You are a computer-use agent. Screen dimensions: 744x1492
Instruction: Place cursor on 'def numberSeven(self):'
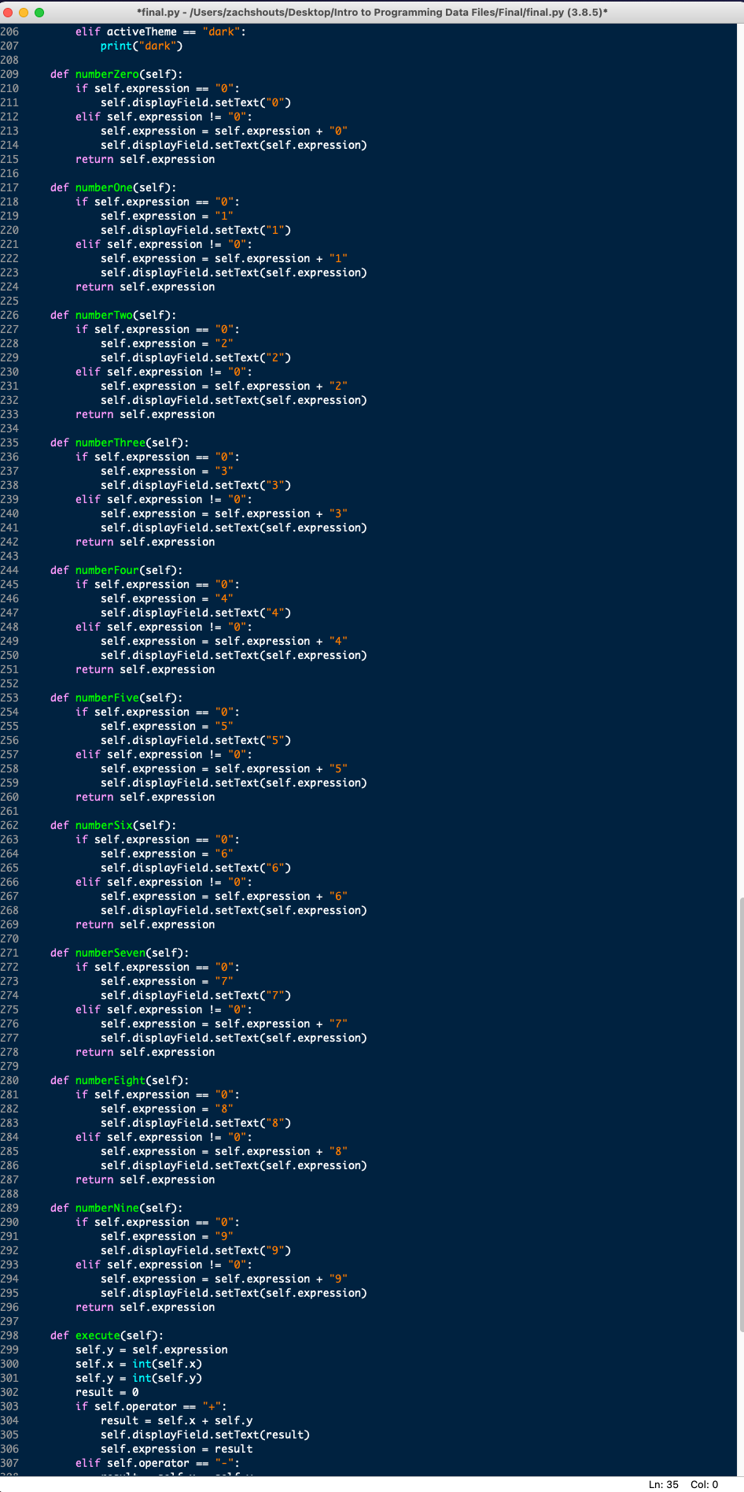point(120,953)
